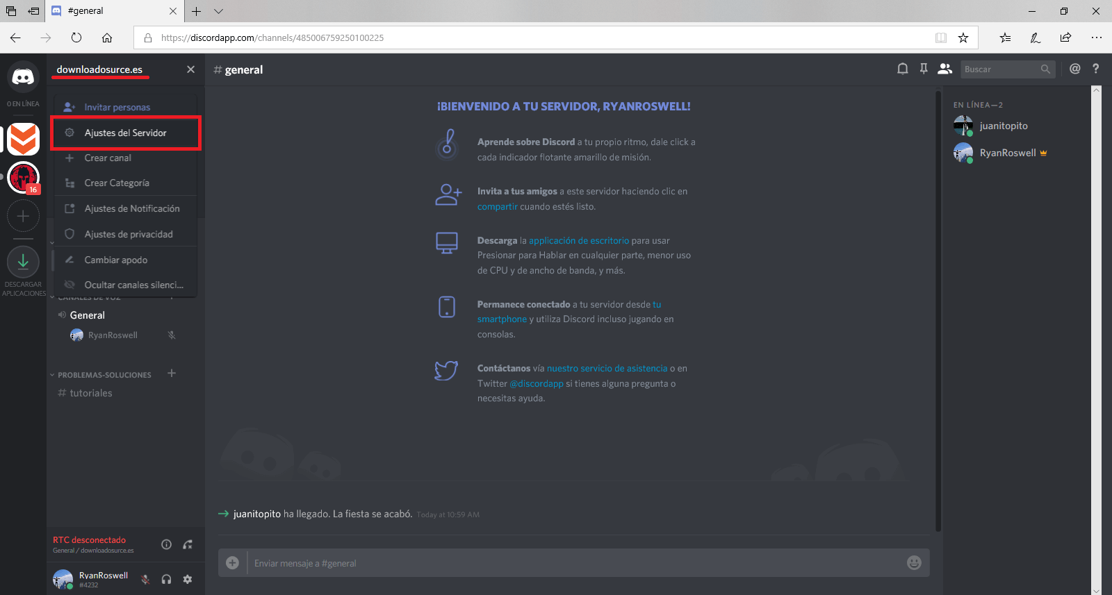Open the @discordapp Twitter link

tap(537, 383)
